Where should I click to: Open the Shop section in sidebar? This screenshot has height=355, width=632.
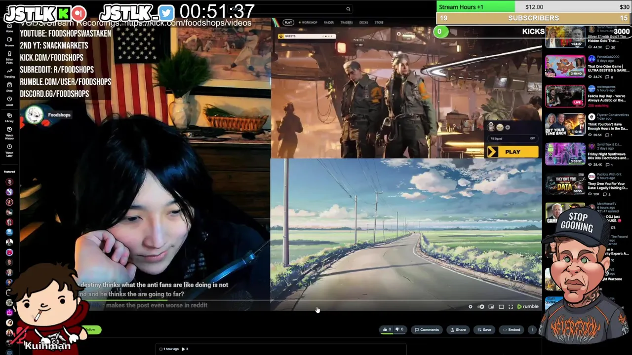(9, 87)
